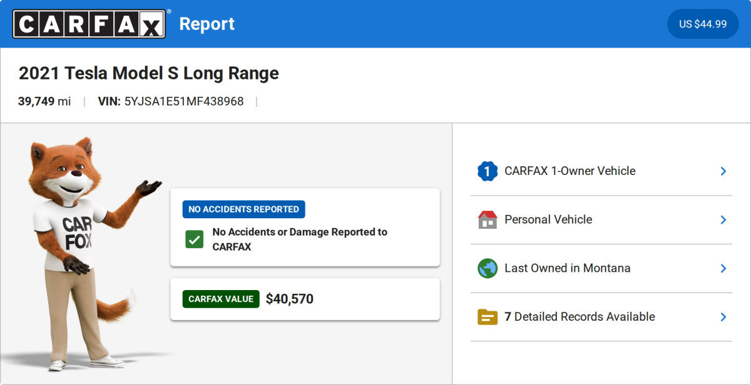Image resolution: width=751 pixels, height=385 pixels.
Task: Click the blue 1-Owner badge icon
Action: click(x=487, y=171)
